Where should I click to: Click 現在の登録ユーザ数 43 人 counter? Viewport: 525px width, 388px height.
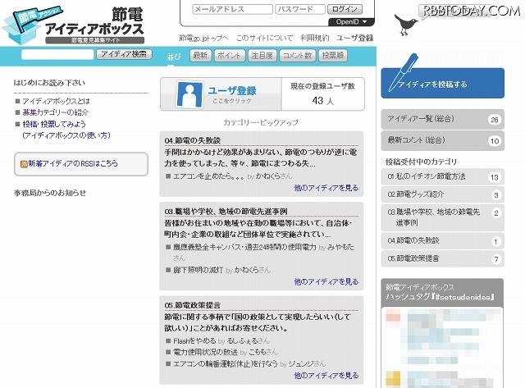tap(322, 94)
